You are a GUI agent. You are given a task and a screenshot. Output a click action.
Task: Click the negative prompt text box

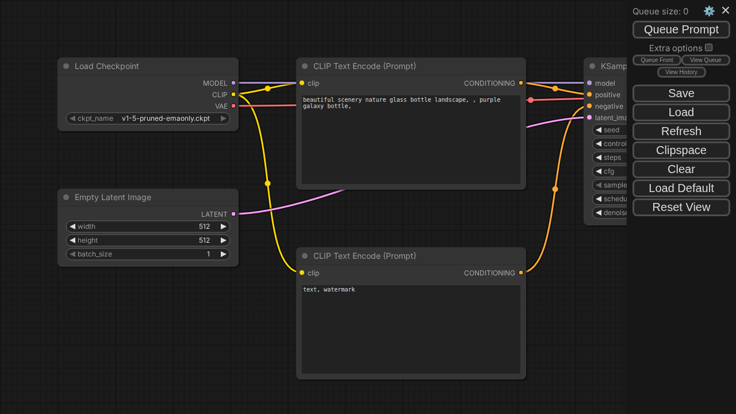tap(411, 329)
